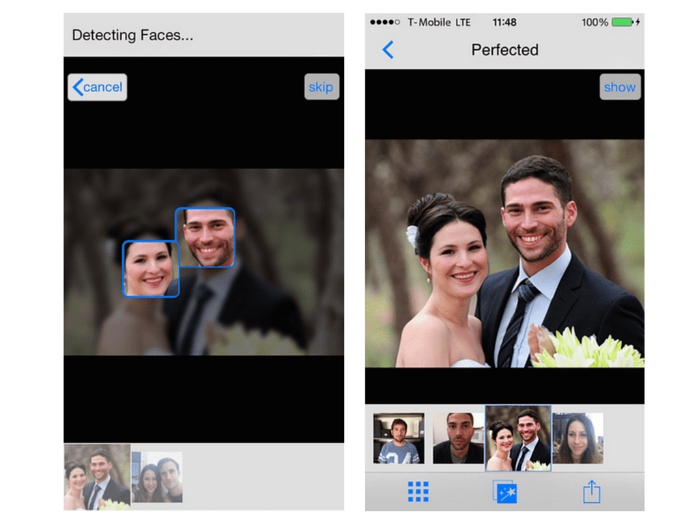
Task: Tap the T-Mobile LTE carrier label
Action: pos(439,23)
